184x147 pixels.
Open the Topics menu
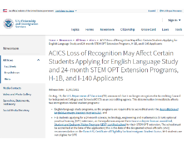tap(75, 29)
